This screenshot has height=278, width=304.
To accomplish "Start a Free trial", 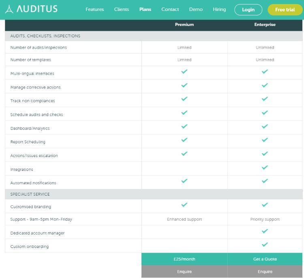I will click(285, 10).
